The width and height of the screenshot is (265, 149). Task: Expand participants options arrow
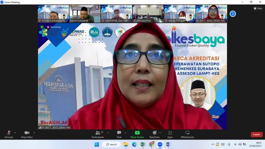[x=108, y=133]
